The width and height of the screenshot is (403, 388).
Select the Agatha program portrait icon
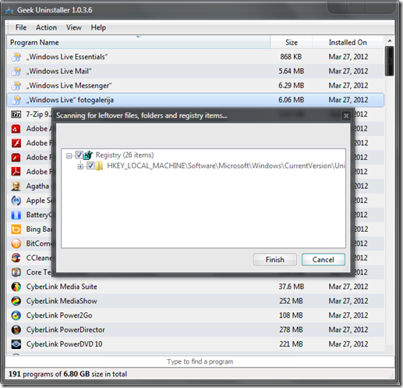click(x=16, y=186)
